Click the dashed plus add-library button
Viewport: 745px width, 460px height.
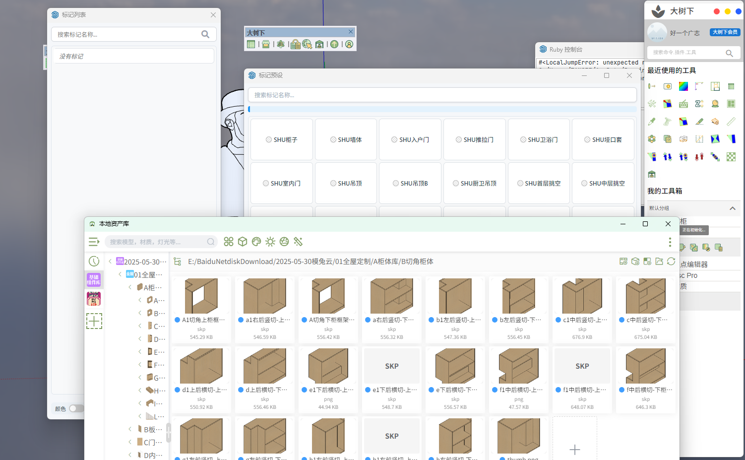point(94,321)
